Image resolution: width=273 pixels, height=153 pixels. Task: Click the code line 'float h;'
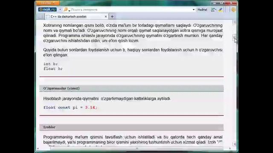[53, 69]
